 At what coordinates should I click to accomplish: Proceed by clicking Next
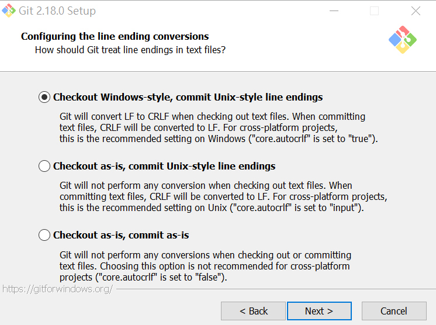[319, 311]
